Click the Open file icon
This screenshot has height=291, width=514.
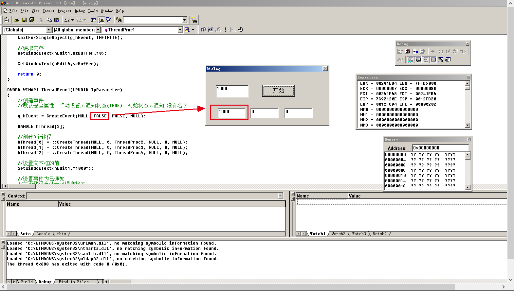point(16,20)
